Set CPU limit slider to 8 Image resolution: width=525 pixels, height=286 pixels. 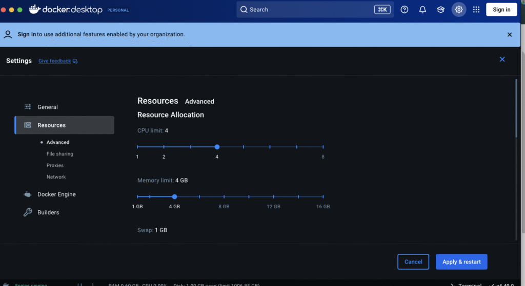[x=323, y=147]
